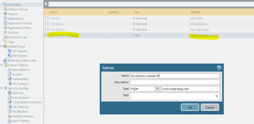Viewport: 254px width, 124px height.
Task: Click OK in Address dialog
Action: click(x=190, y=107)
